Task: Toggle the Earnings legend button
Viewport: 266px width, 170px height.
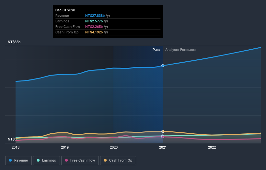Action: pyautogui.click(x=46, y=161)
